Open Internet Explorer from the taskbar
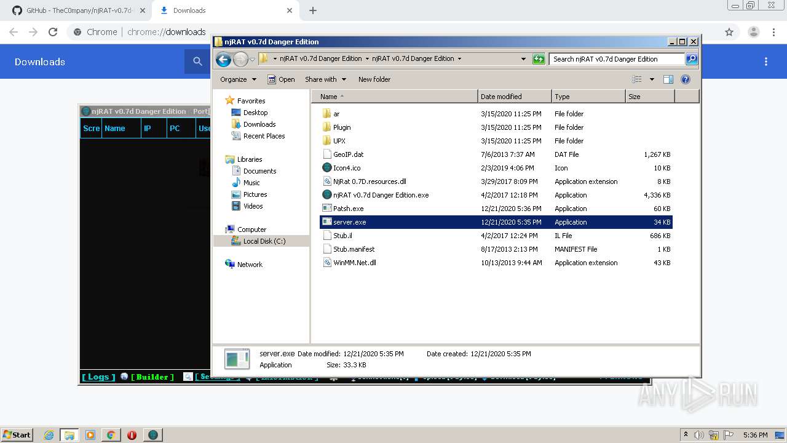 [x=49, y=435]
